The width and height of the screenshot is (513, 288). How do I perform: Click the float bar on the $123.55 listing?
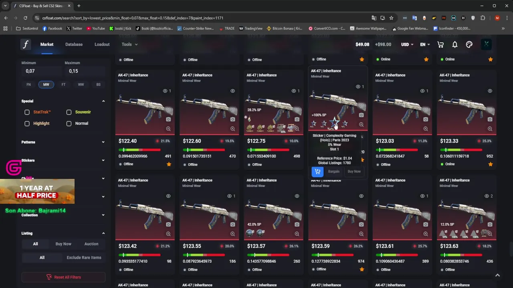pos(204,255)
